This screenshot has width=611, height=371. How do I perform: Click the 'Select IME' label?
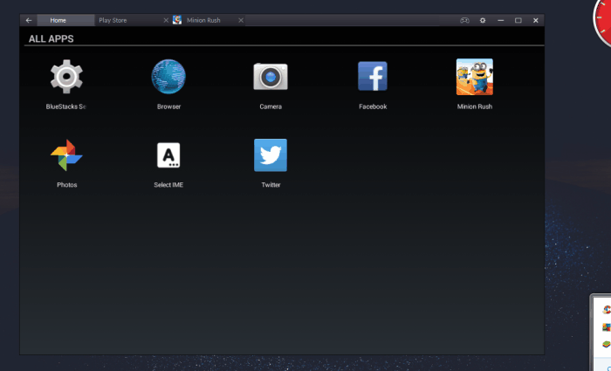[168, 185]
